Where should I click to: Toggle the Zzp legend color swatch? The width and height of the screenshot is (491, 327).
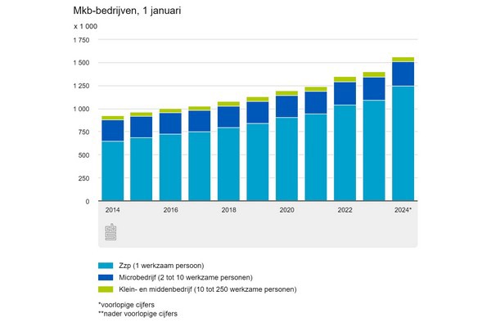(104, 267)
